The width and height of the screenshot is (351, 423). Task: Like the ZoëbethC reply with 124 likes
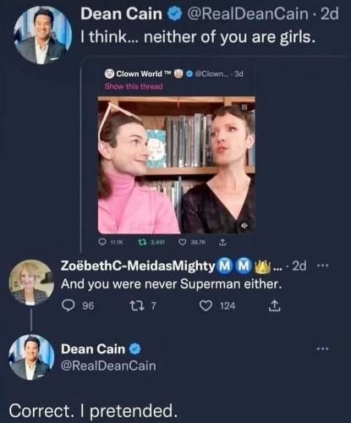pyautogui.click(x=206, y=305)
